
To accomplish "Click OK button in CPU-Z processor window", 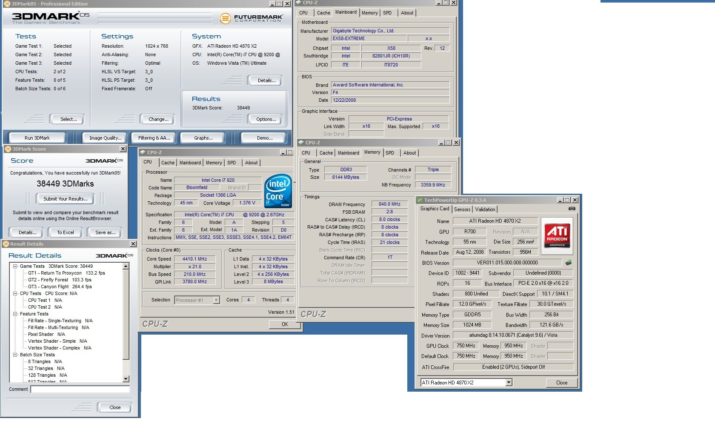I will 285,324.
